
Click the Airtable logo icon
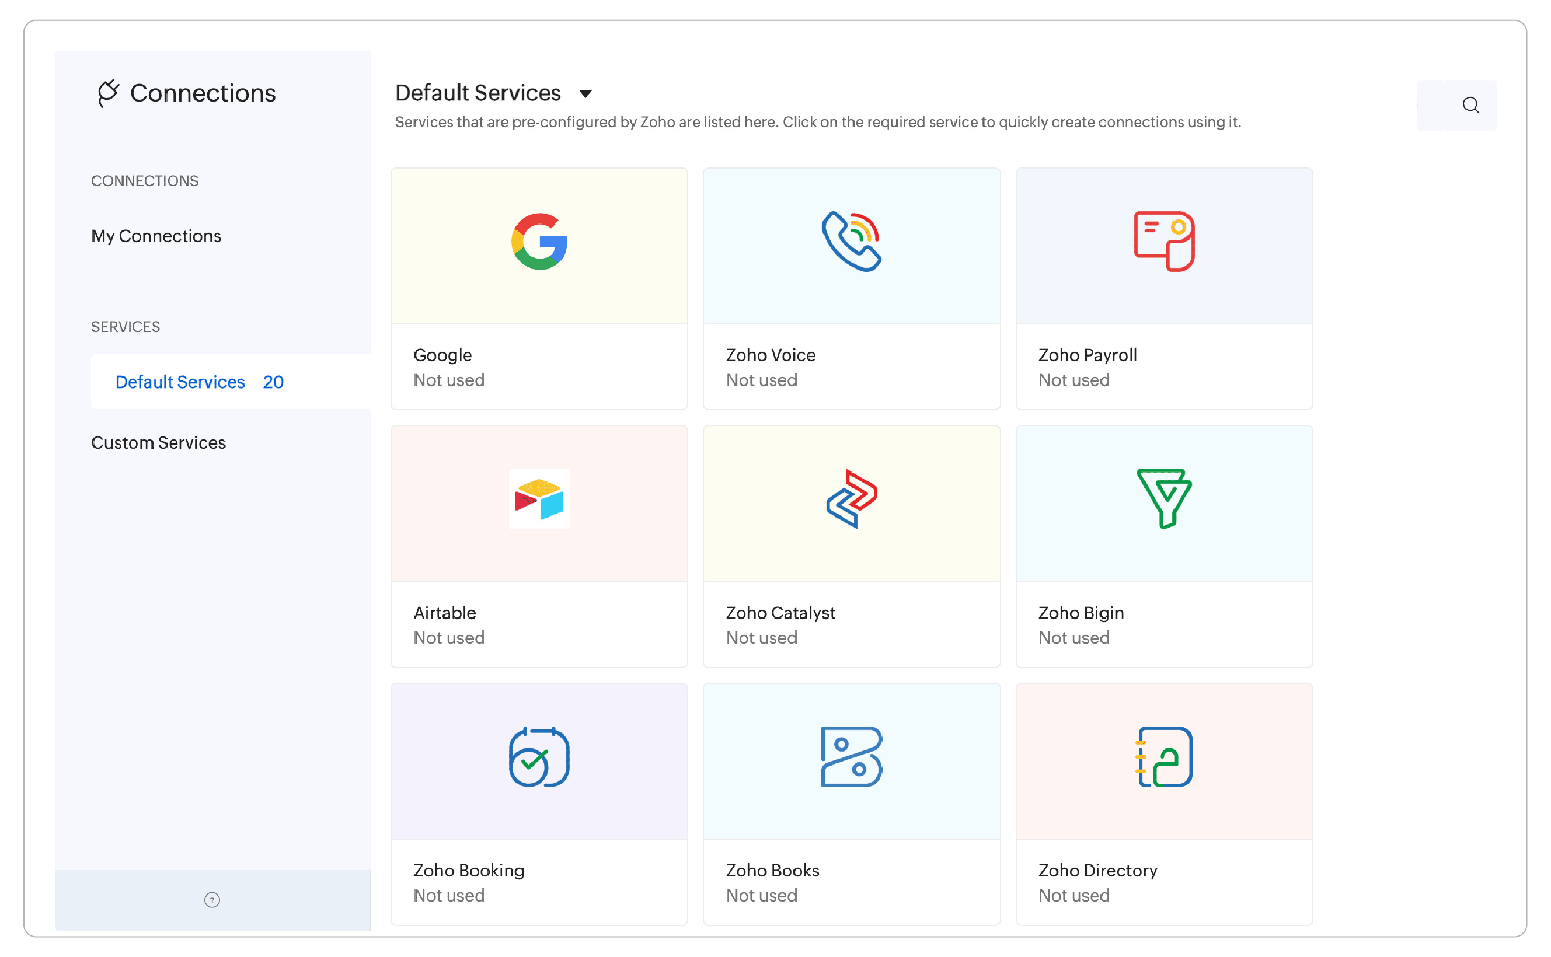coord(539,500)
